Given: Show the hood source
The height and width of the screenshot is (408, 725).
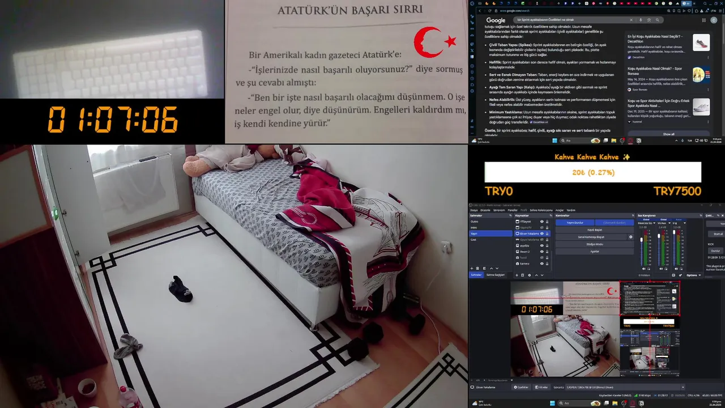Looking at the screenshot, I should (x=542, y=258).
